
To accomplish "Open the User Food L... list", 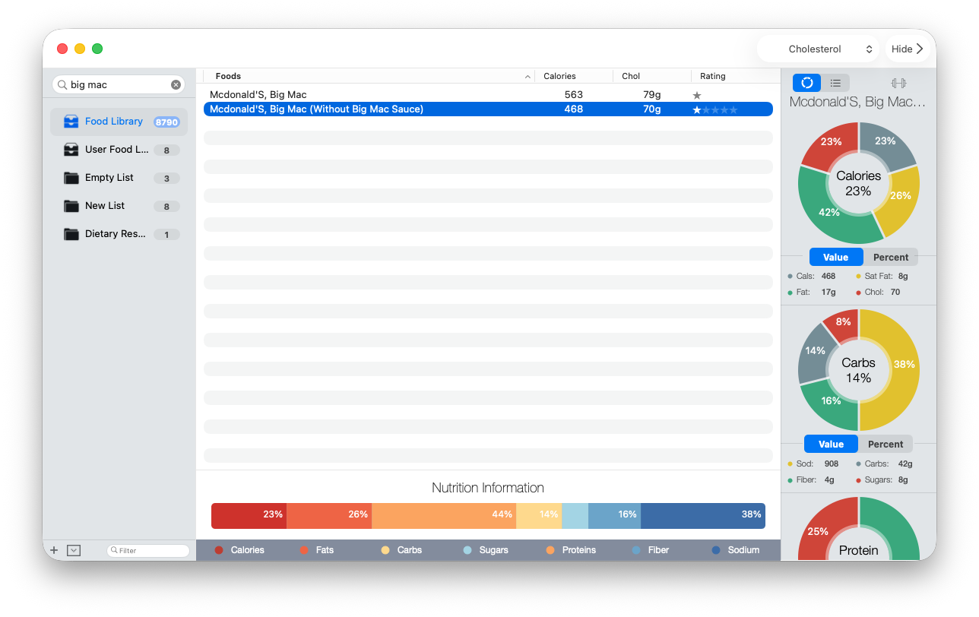I will tap(119, 150).
